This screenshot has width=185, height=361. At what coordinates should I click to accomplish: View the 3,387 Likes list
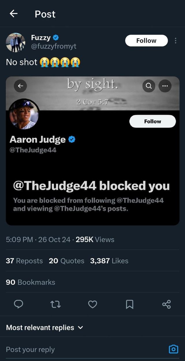coord(109,261)
